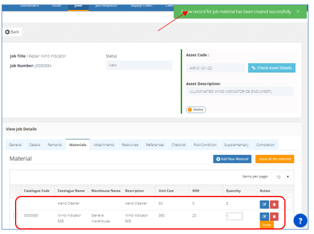Viewport: 314px width, 234px height.
Task: Click General Warehouse cell
Action: click(x=101, y=218)
